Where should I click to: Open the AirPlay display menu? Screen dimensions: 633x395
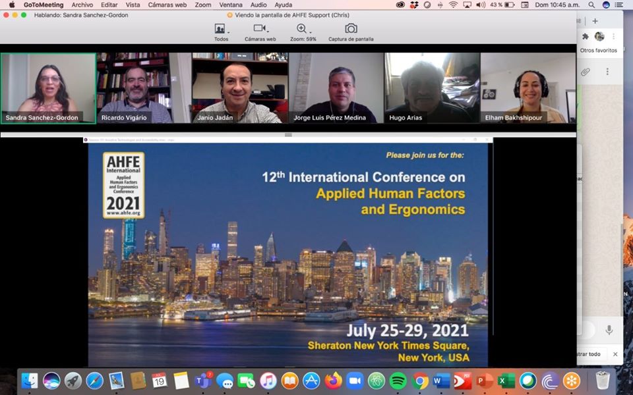pos(467,5)
